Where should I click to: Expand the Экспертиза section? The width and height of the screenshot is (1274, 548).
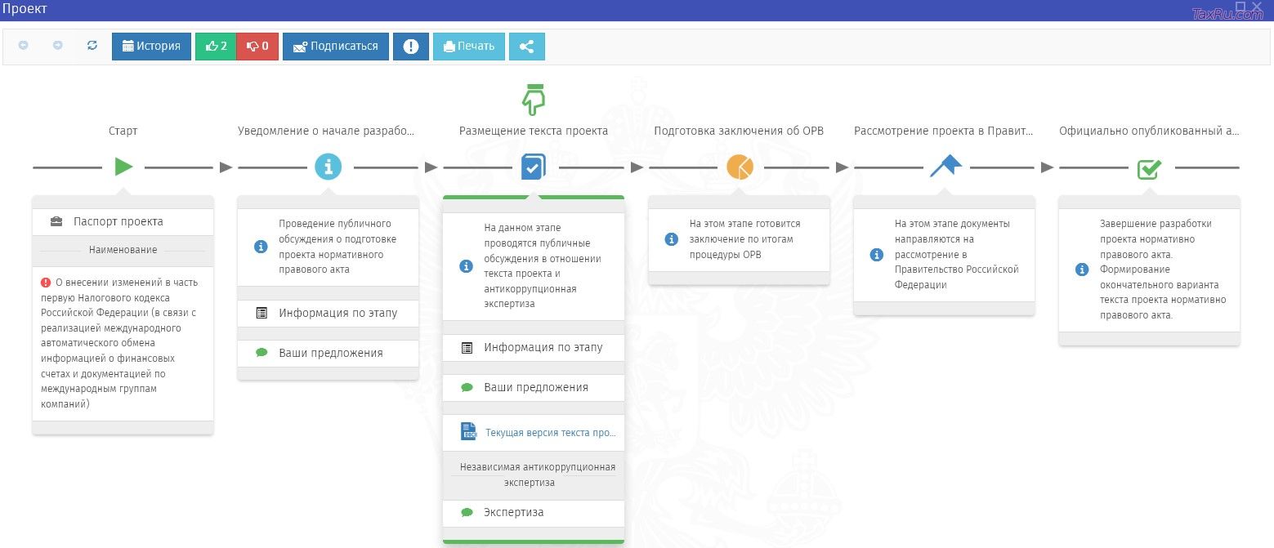coord(533,512)
